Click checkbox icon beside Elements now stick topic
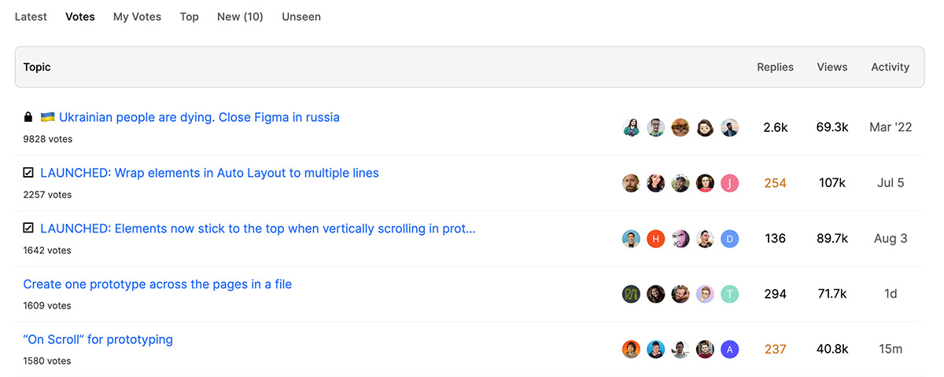This screenshot has height=377, width=944. click(x=28, y=229)
